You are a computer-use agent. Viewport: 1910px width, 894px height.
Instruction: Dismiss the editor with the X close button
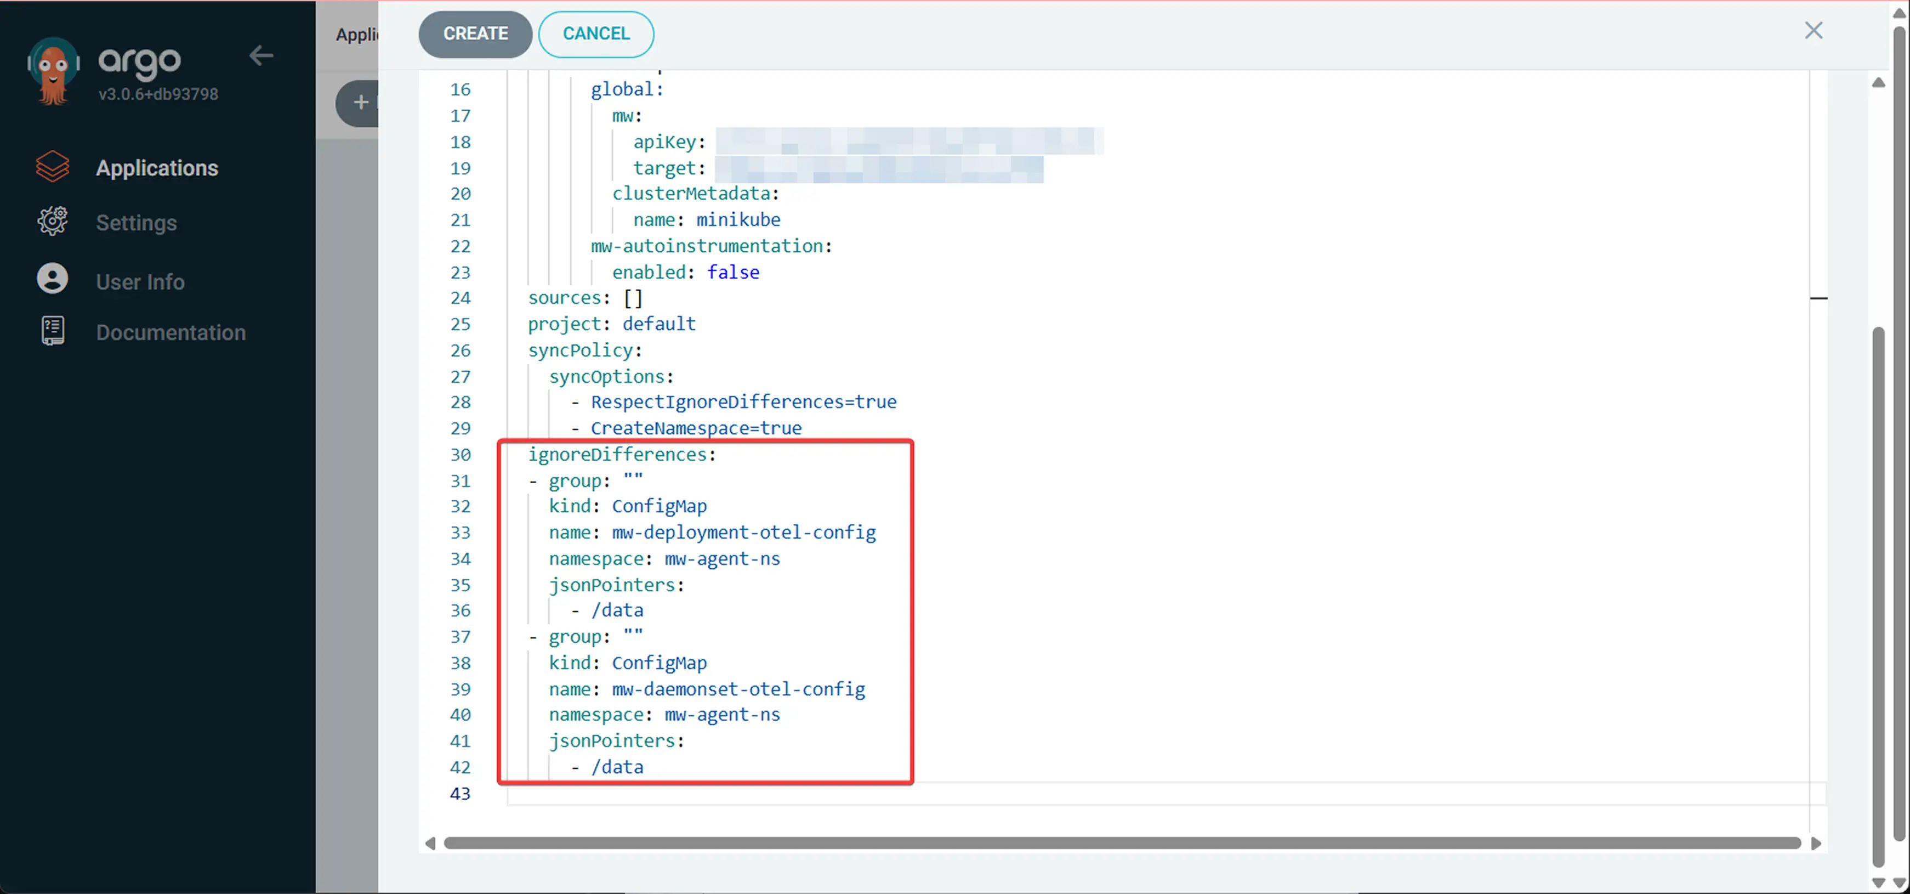click(1815, 30)
